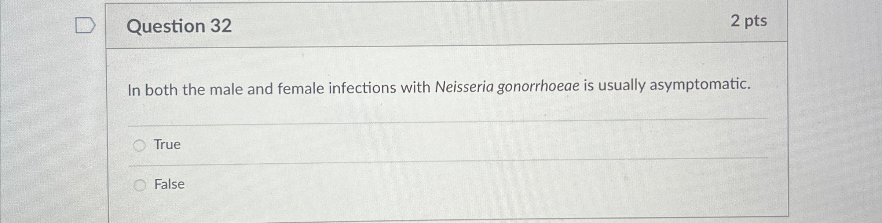Mark True on the true/false question
Screen dimensions: 882x223
[139, 145]
